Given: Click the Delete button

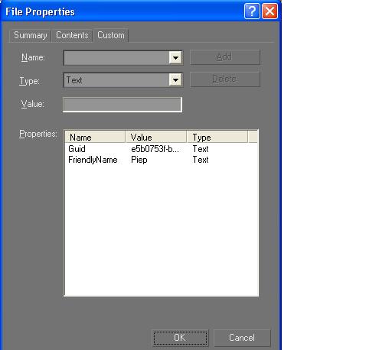Looking at the screenshot, I should point(225,79).
